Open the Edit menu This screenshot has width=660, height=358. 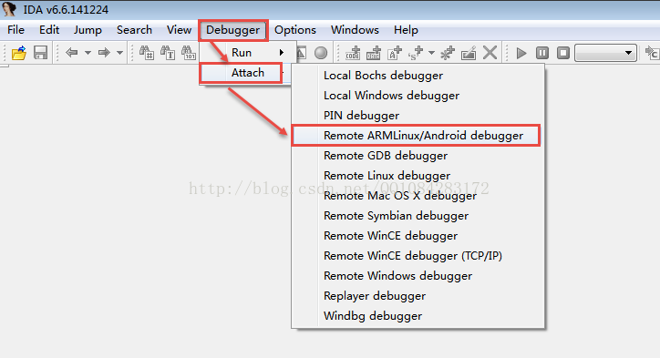point(49,30)
